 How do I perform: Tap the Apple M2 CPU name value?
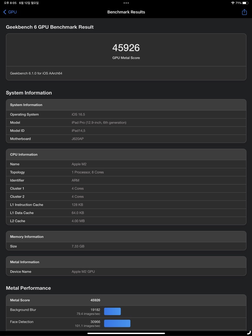click(79, 164)
